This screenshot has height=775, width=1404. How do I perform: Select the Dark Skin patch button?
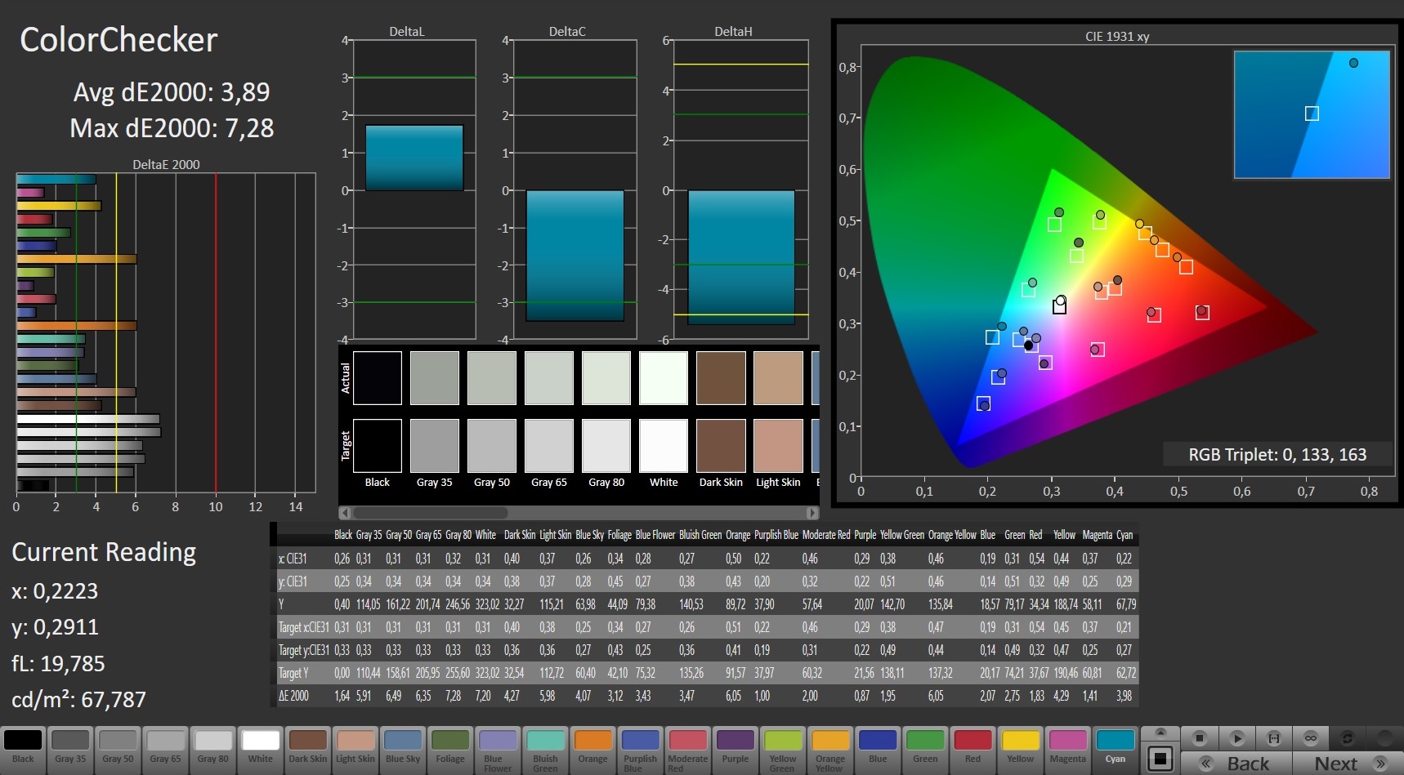pyautogui.click(x=307, y=750)
